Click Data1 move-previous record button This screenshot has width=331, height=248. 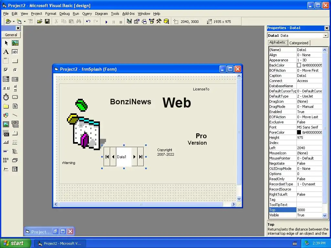[x=113, y=157]
